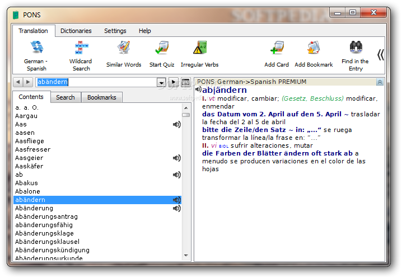Play audio for abändern list row
This screenshot has height=278, width=402.
pos(176,200)
